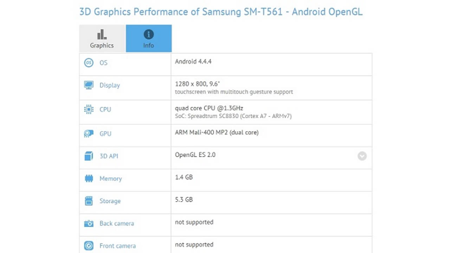Expand the 3D API details chevron
Viewport: 450px width, 253px height.
(362, 156)
